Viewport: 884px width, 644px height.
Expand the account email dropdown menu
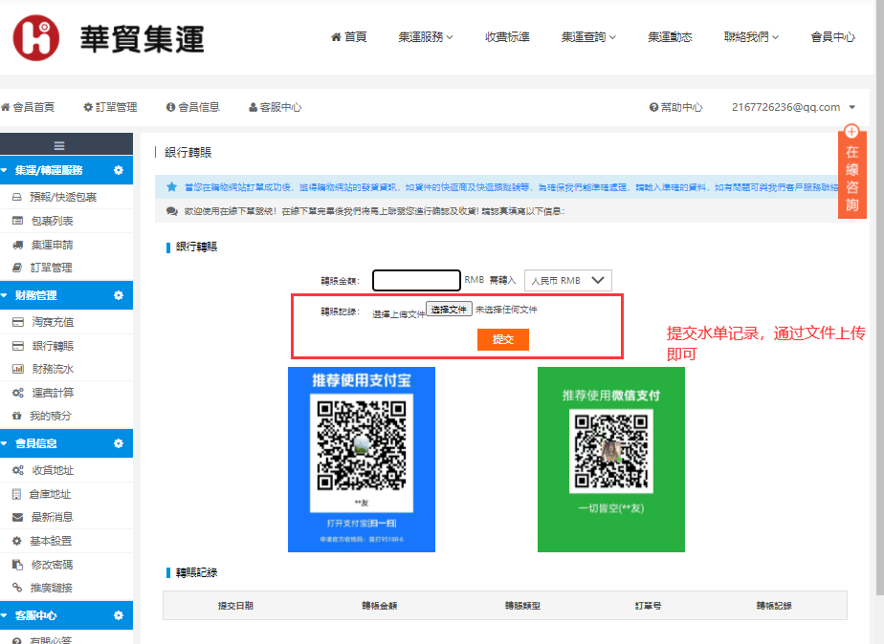point(793,108)
